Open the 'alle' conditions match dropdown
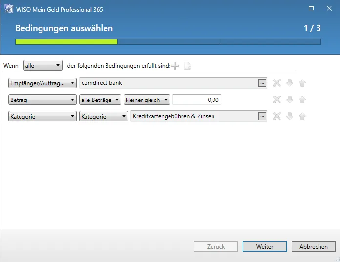340x262 pixels. pyautogui.click(x=43, y=65)
